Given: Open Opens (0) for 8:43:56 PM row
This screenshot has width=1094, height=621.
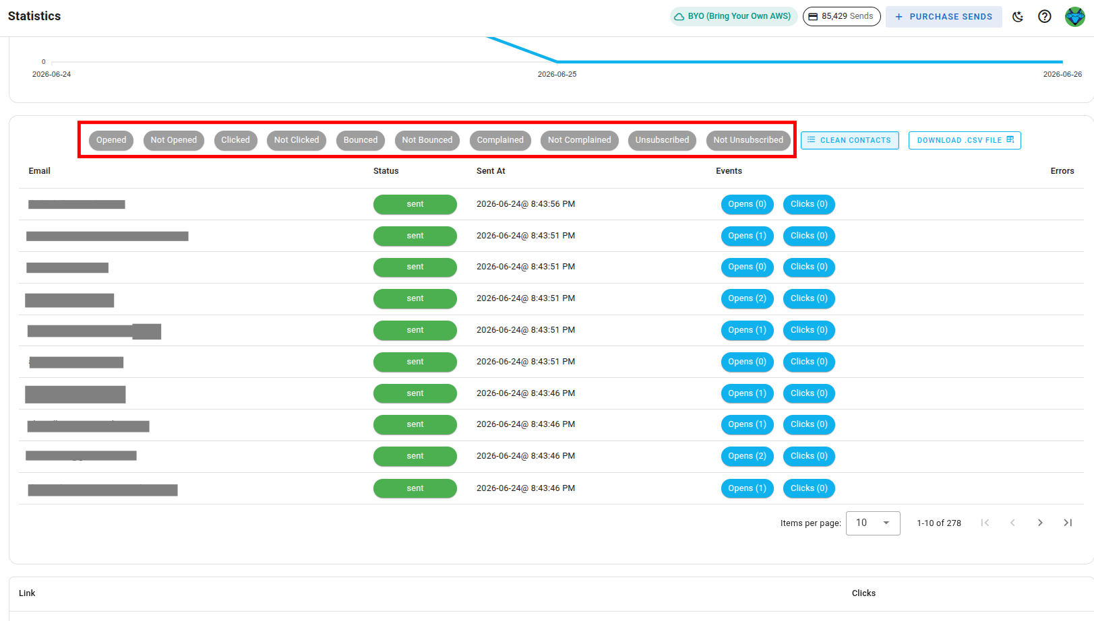Looking at the screenshot, I should click(x=747, y=204).
